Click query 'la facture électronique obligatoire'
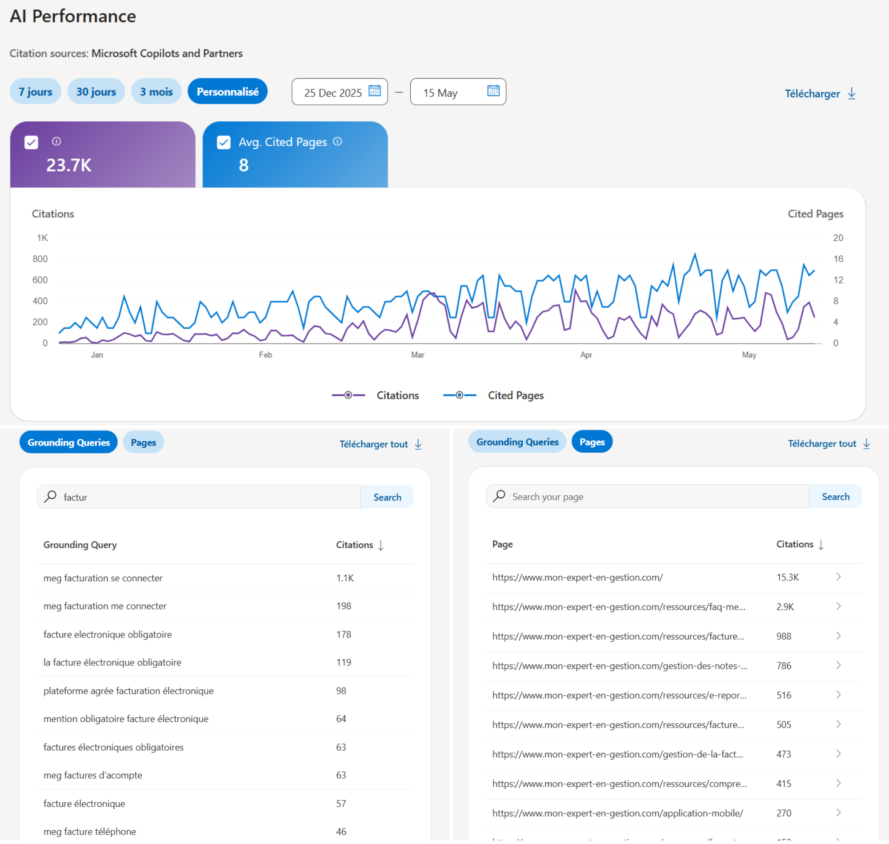The image size is (889, 844). tap(112, 663)
